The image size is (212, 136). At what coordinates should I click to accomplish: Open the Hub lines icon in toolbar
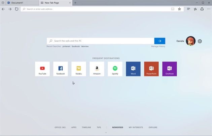(188, 9)
